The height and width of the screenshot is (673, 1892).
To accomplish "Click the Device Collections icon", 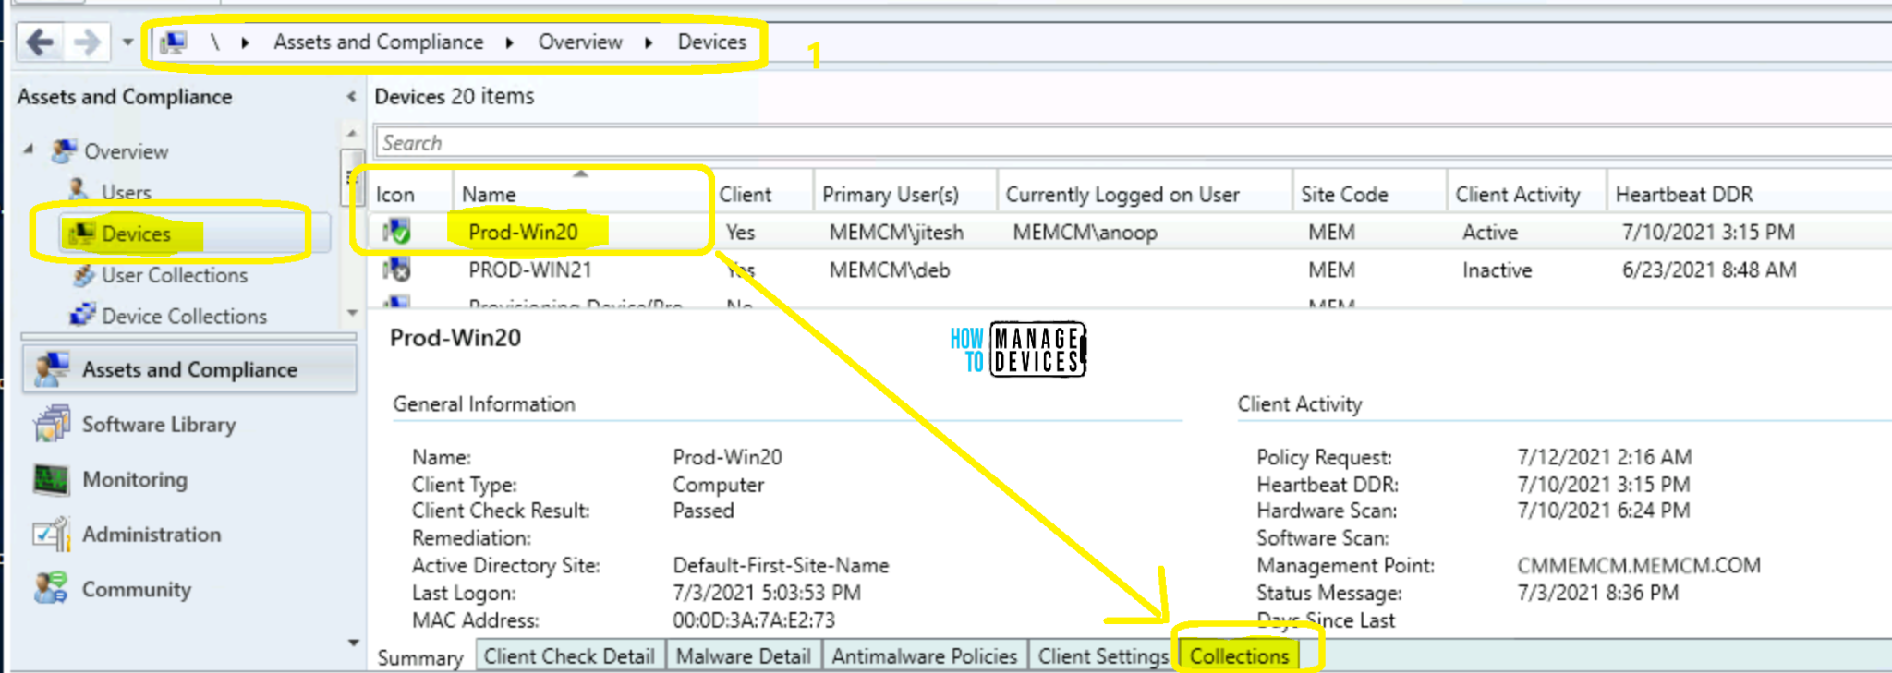I will pyautogui.click(x=82, y=315).
